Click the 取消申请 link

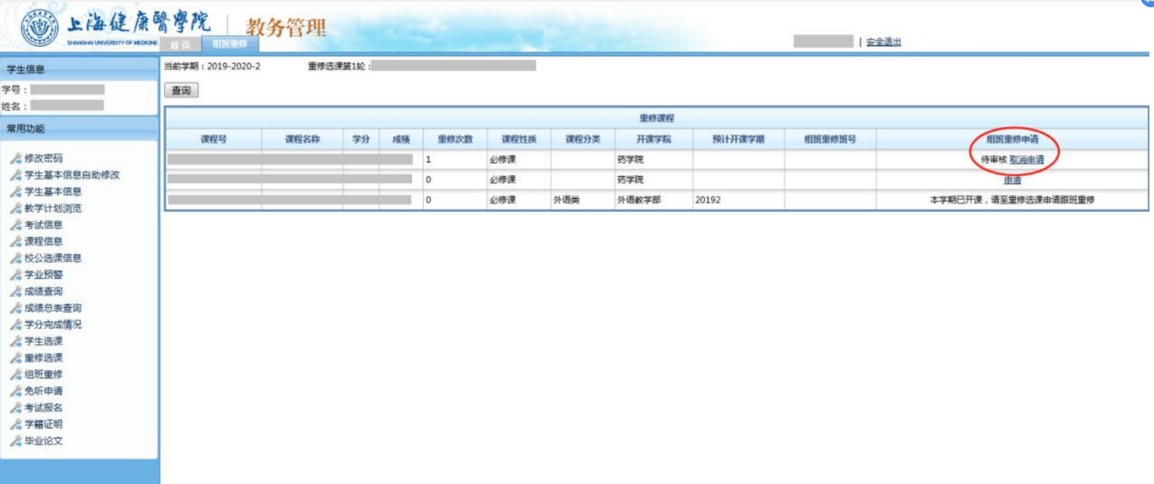[1026, 160]
